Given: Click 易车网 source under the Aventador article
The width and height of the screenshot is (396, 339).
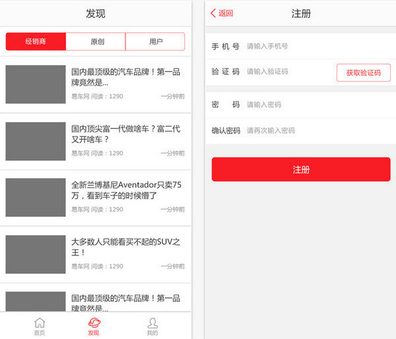Looking at the screenshot, I should 80,210.
